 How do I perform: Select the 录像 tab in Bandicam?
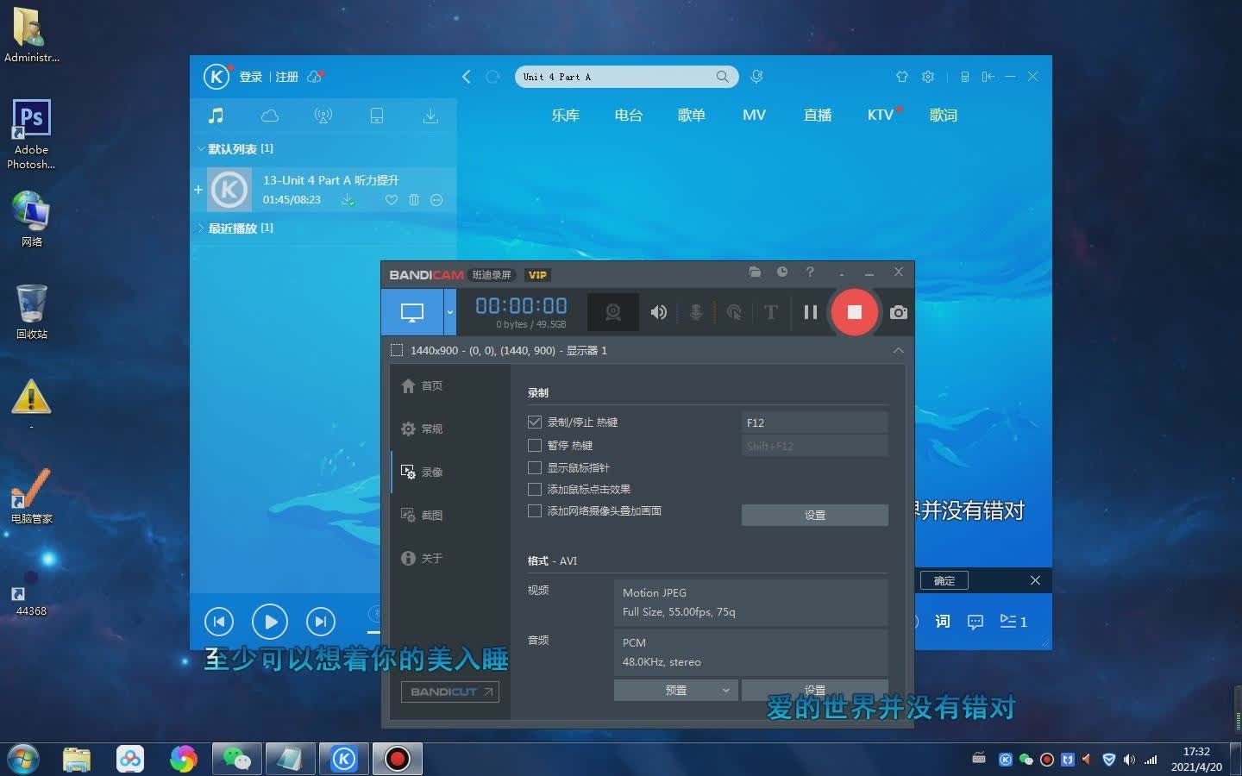pos(422,472)
